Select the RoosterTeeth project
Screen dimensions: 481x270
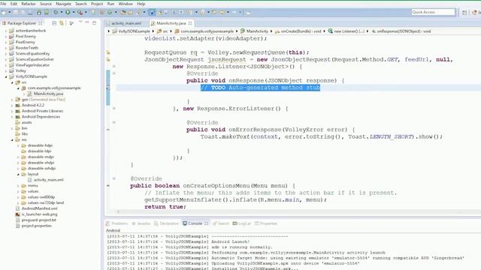pos(27,48)
